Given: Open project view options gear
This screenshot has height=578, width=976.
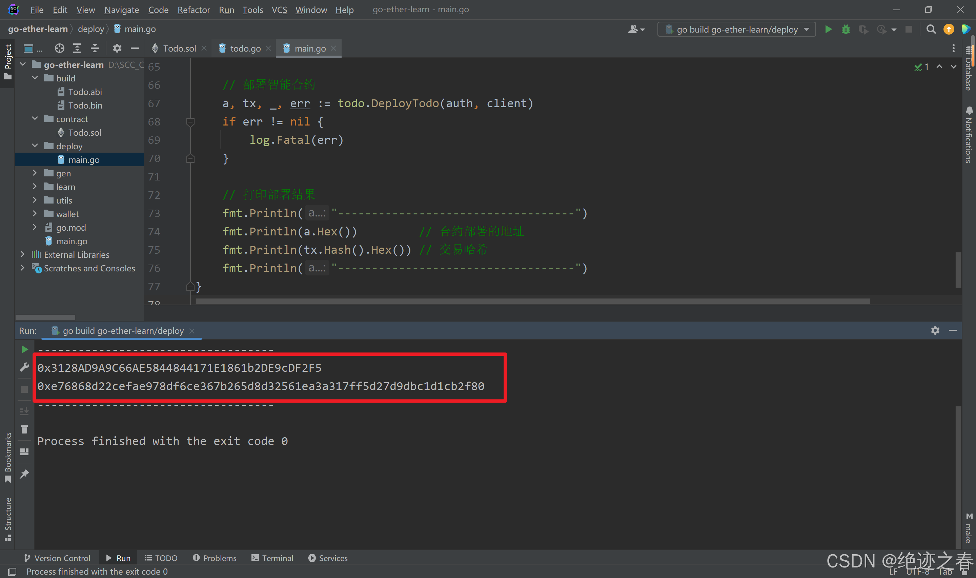Looking at the screenshot, I should 117,48.
